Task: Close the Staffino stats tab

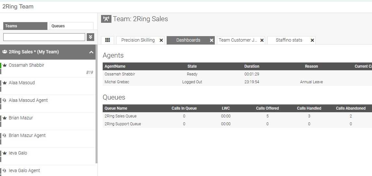Action: pyautogui.click(x=312, y=40)
